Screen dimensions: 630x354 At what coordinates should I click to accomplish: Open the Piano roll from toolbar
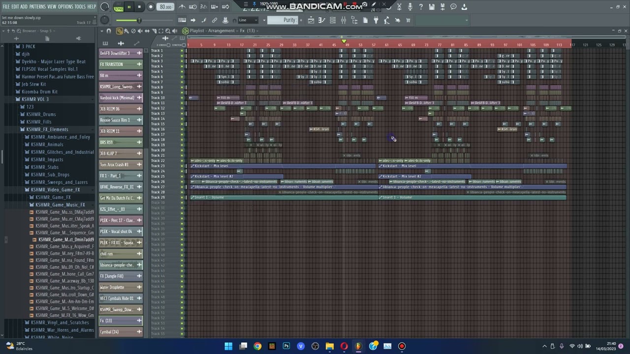pyautogui.click(x=322, y=20)
